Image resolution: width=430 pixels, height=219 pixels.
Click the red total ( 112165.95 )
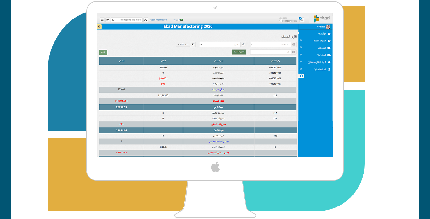(x=122, y=101)
